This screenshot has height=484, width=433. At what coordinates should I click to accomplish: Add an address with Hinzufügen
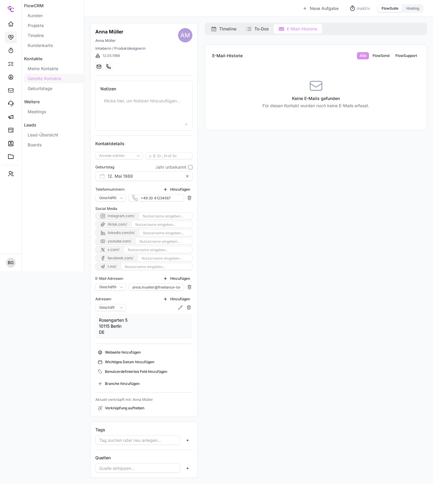coord(177,299)
